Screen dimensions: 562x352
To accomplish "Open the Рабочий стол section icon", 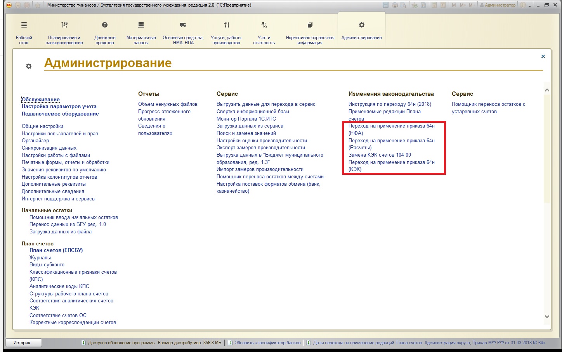I will click(24, 25).
